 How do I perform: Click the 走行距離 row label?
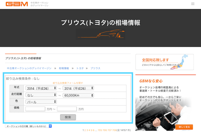click(x=17, y=94)
